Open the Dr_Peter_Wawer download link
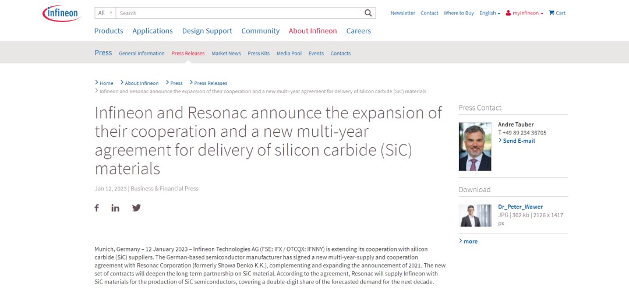Image resolution: width=629 pixels, height=290 pixels. click(x=520, y=207)
